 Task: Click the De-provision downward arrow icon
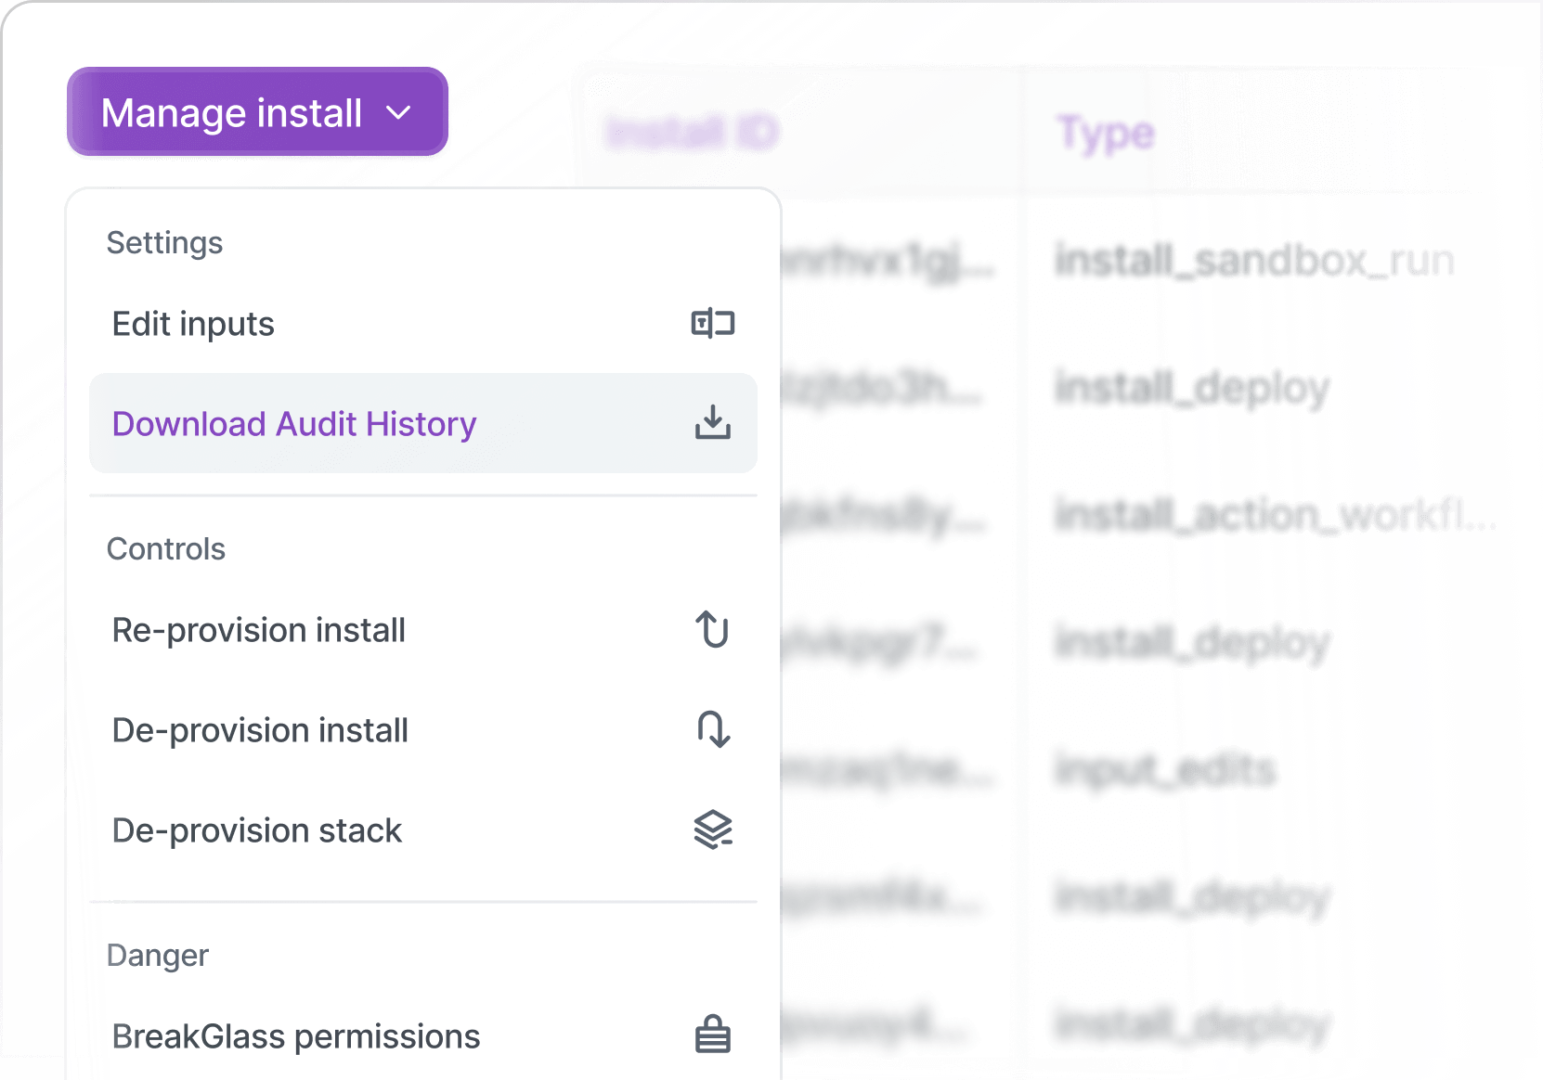[712, 730]
